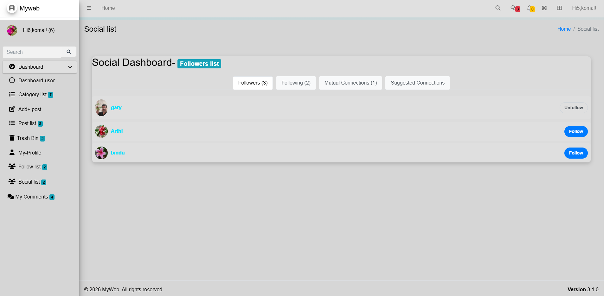This screenshot has height=296, width=604.
Task: Click bindu's profile picture
Action: pyautogui.click(x=101, y=153)
